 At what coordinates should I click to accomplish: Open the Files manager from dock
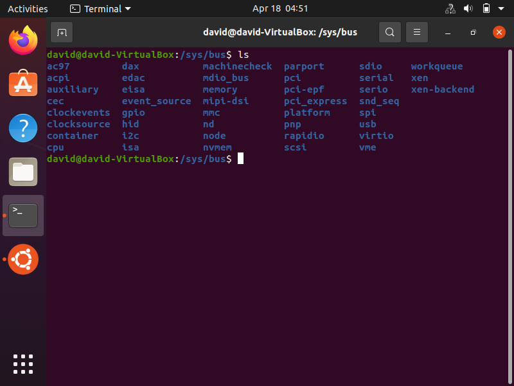(x=23, y=172)
